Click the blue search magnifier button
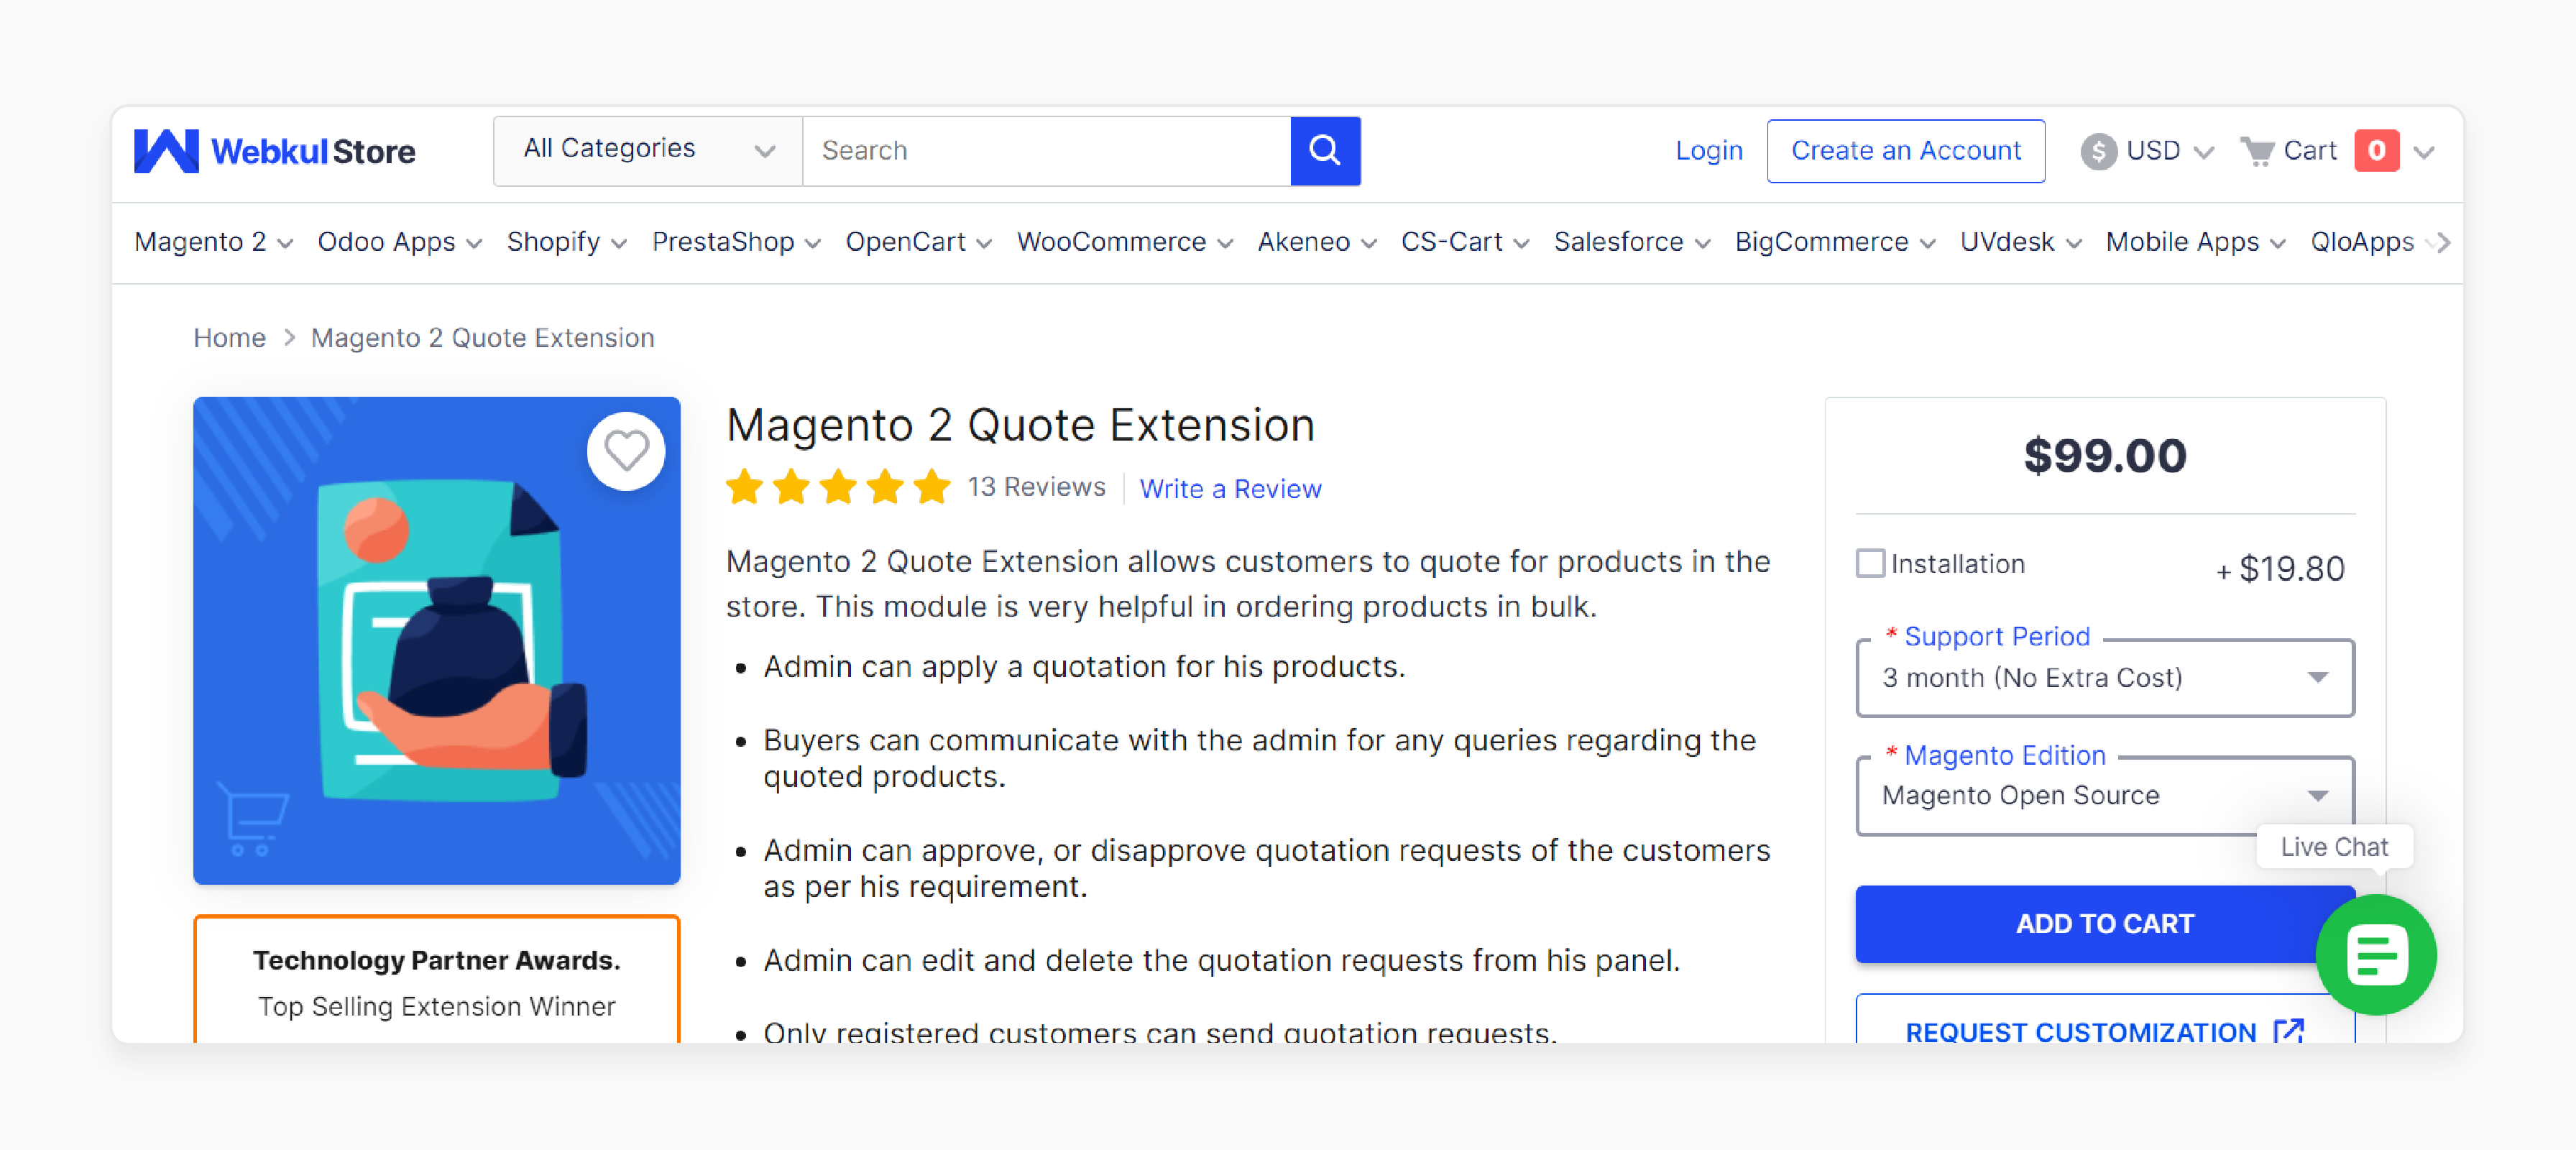This screenshot has width=2576, height=1150. 1325,151
